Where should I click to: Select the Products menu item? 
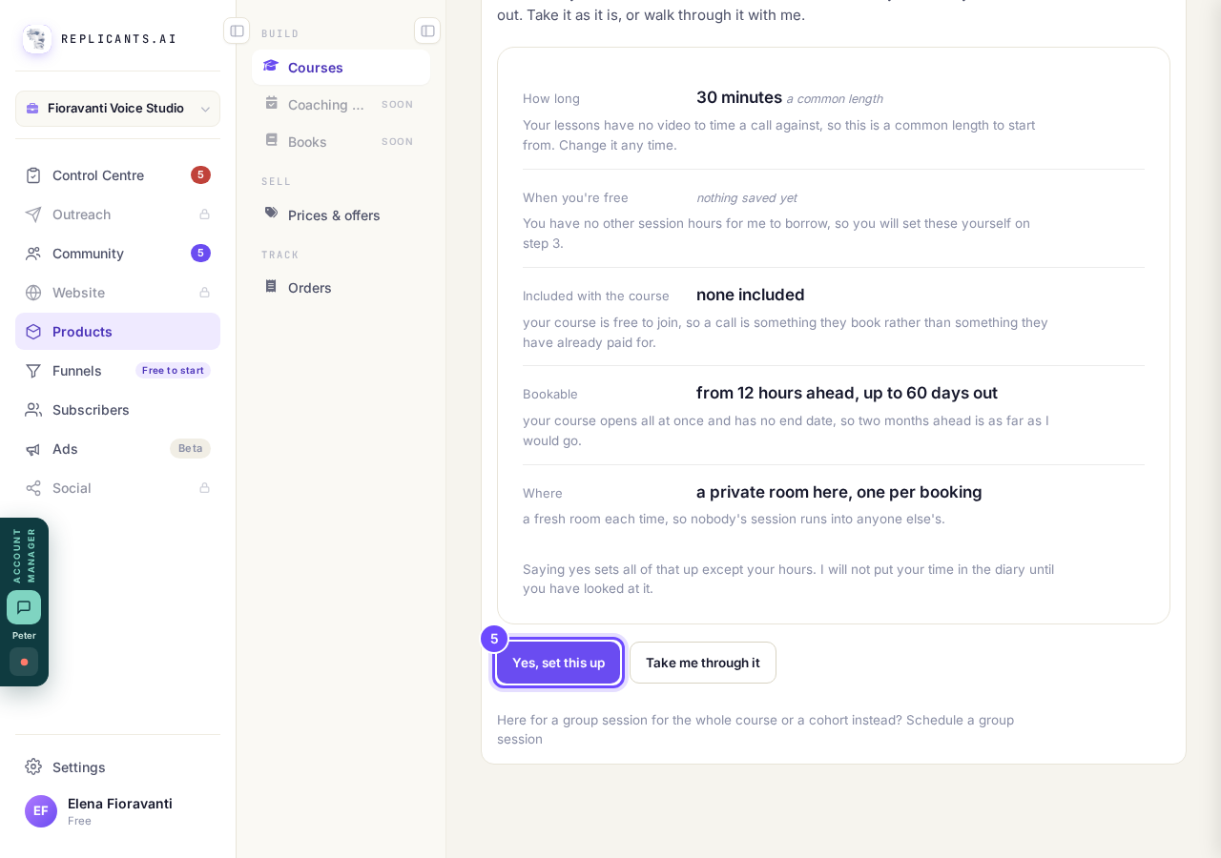pos(117,332)
